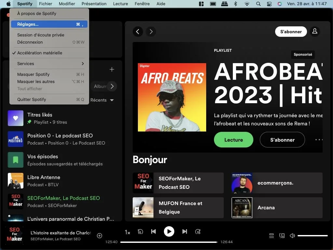Open your profile icon in the top right
Image resolution: width=333 pixels, height=250 pixels.
(x=314, y=31)
